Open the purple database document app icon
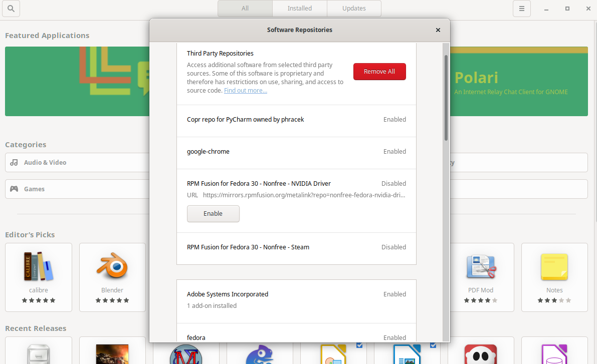This screenshot has width=597, height=364. pos(554,354)
